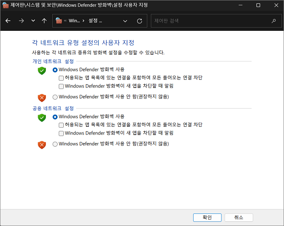Click red shield under 공용 네트워크 설정

pyautogui.click(x=42, y=145)
